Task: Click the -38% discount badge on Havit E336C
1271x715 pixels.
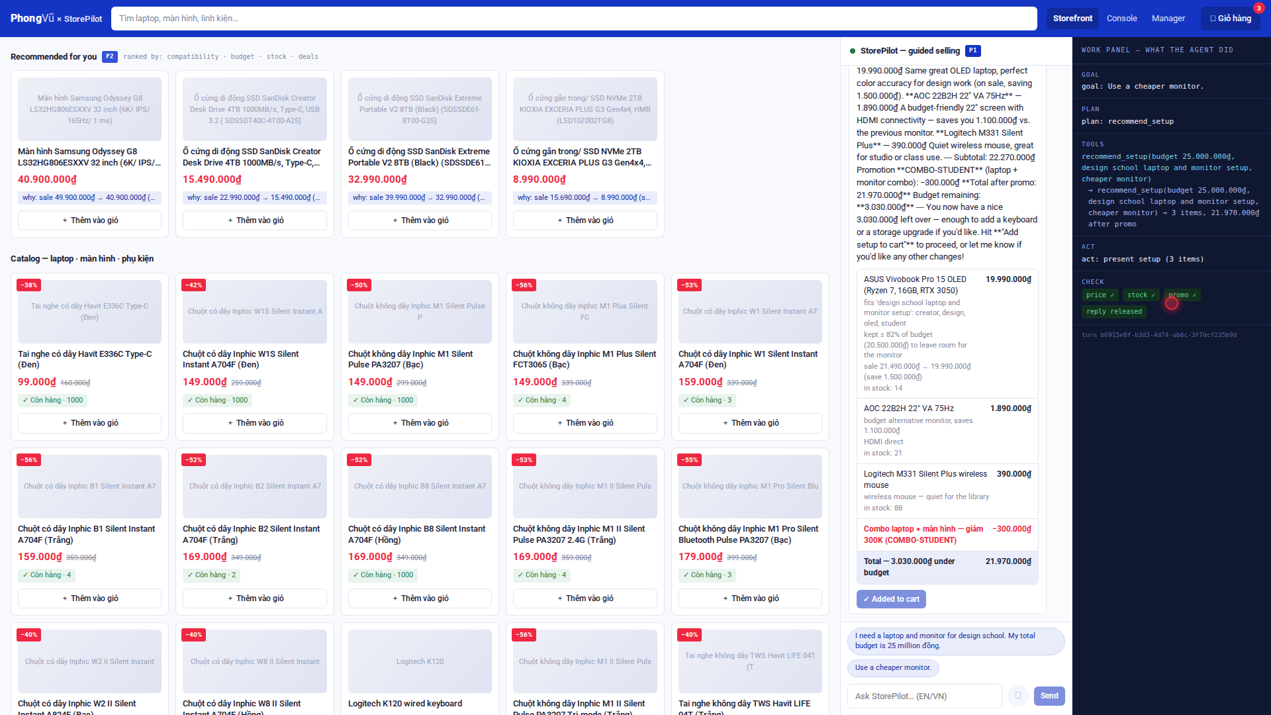Action: [x=28, y=285]
